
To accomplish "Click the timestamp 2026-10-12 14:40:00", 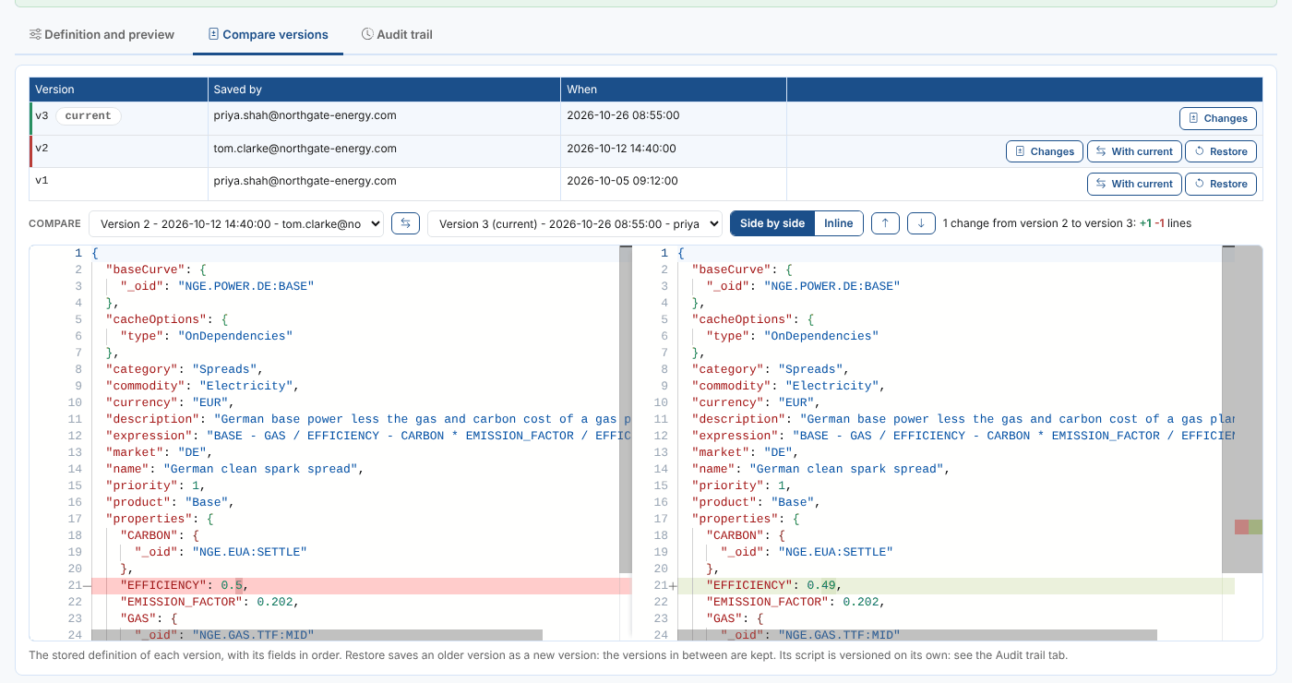I will pos(621,149).
